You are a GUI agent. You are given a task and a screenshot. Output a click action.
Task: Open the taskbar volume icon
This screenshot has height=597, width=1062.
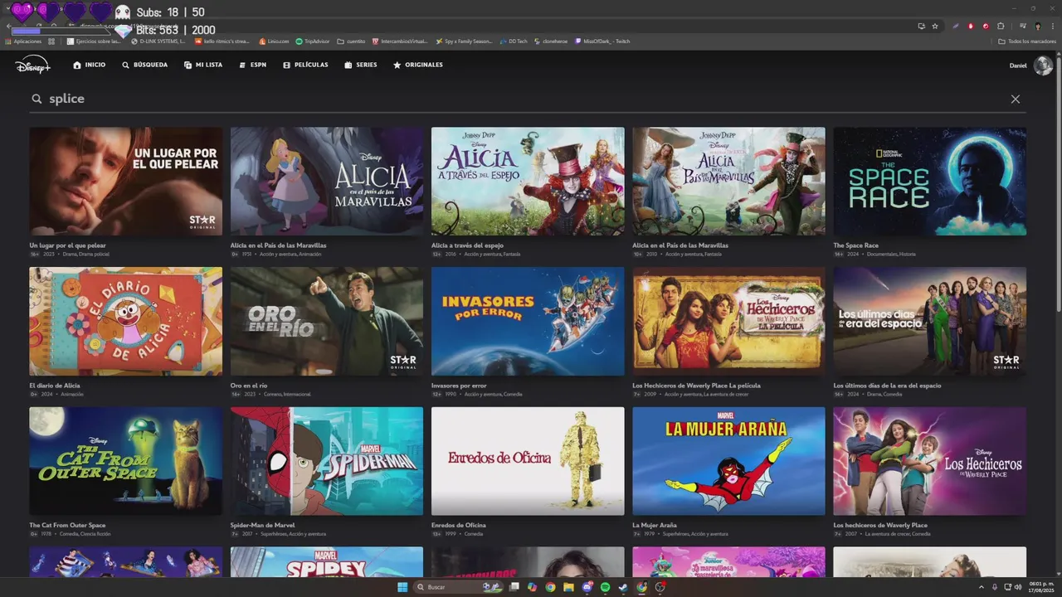click(x=1018, y=587)
